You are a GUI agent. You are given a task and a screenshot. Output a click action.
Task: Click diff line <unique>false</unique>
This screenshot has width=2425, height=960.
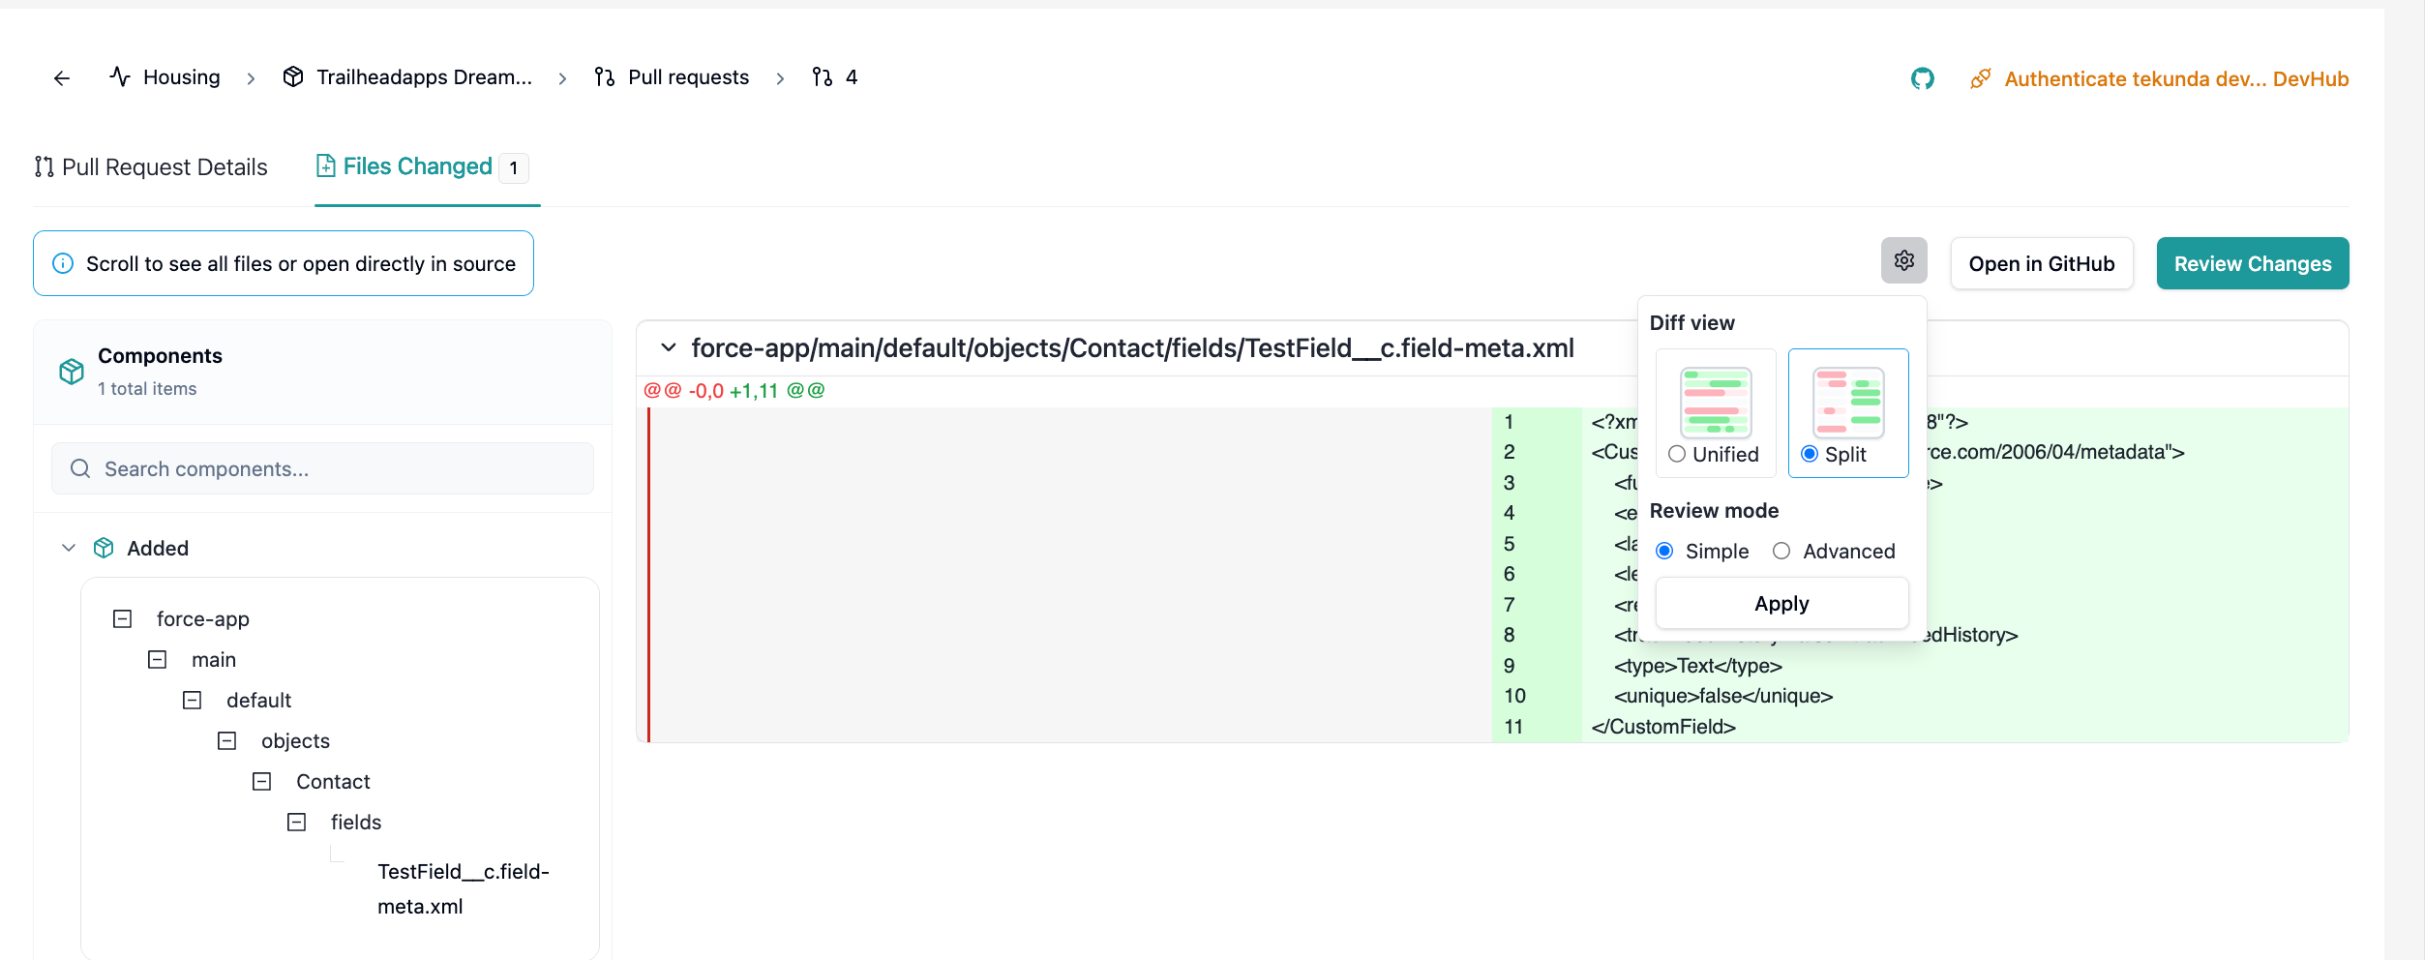coord(1722,696)
